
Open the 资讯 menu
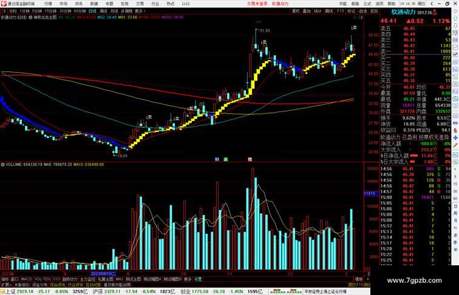[x=78, y=4]
